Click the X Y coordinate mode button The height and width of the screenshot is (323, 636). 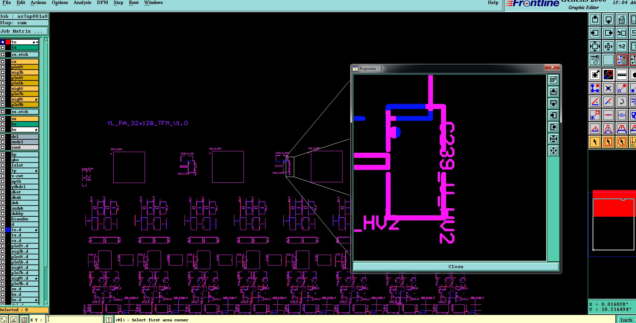(x=36, y=320)
